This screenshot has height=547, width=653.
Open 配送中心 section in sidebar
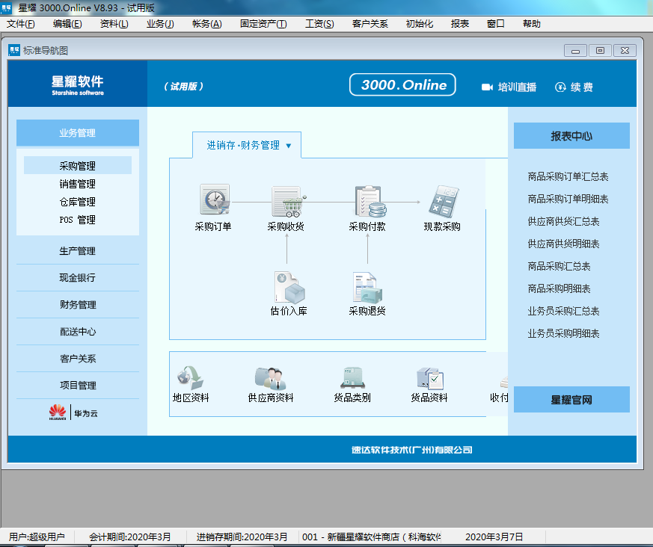pyautogui.click(x=78, y=332)
